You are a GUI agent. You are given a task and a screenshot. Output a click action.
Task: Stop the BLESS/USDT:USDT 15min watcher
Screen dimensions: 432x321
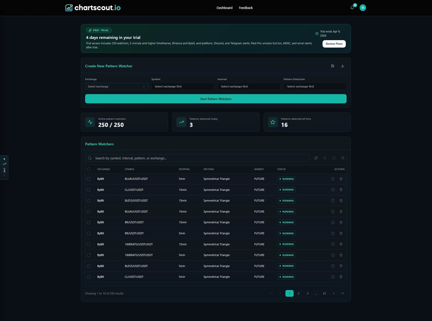pos(333,201)
